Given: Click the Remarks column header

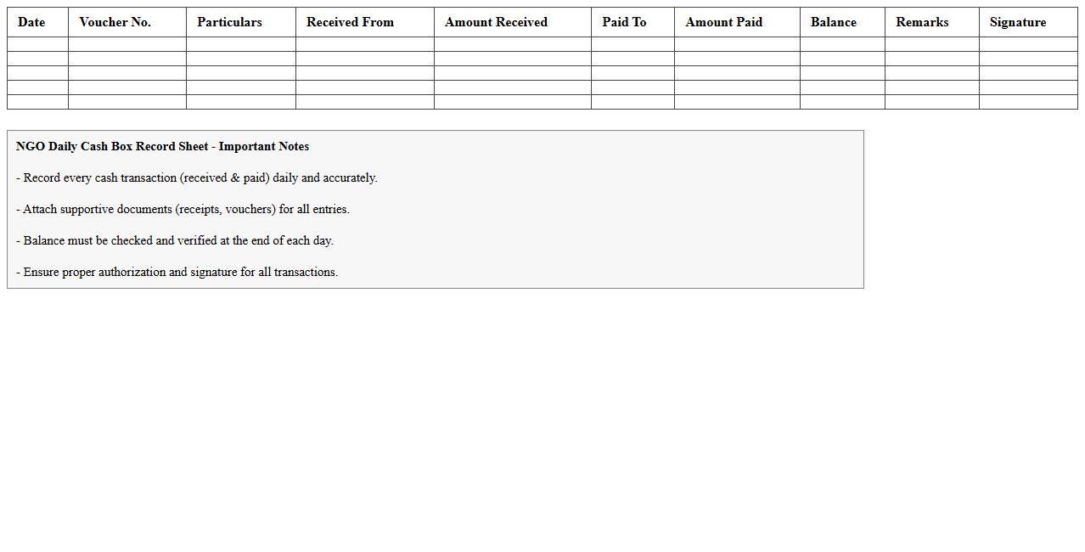Looking at the screenshot, I should coord(921,22).
